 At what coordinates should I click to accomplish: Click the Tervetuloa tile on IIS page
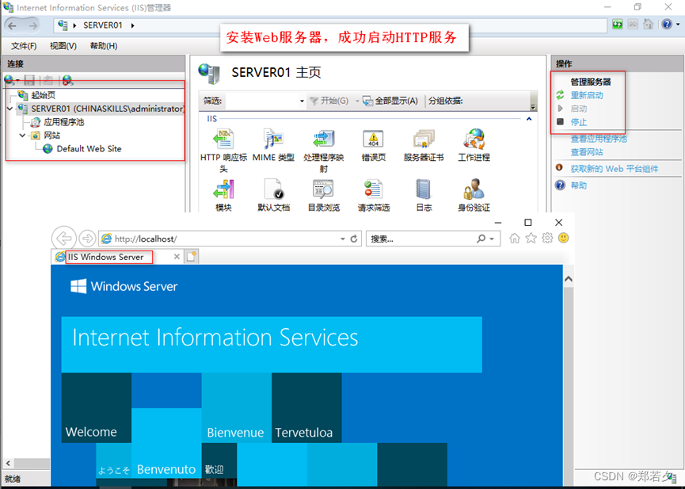(306, 407)
